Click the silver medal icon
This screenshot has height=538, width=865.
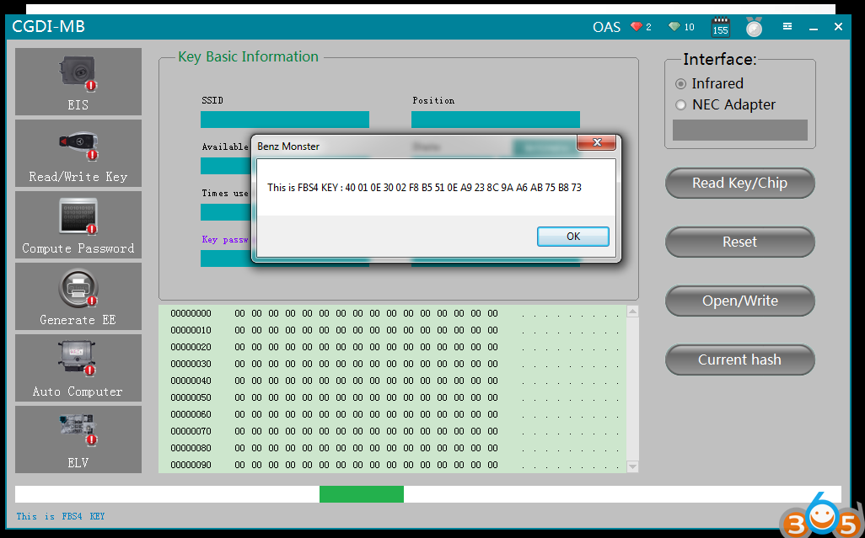754,27
